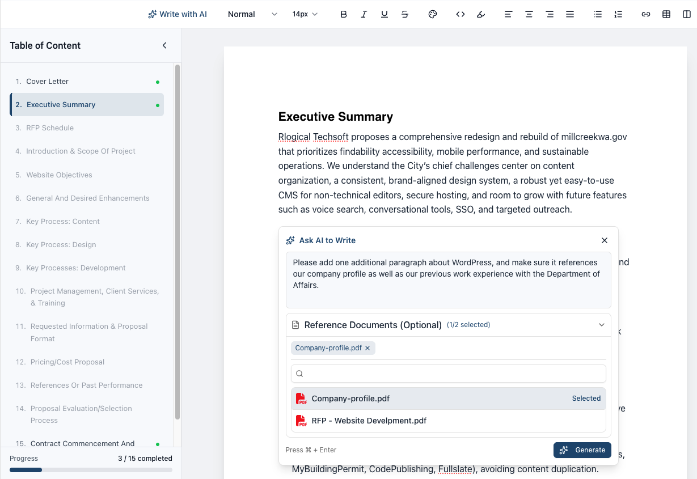The image size is (697, 479).
Task: Remove the Company-profile.pdf chip
Action: click(367, 348)
